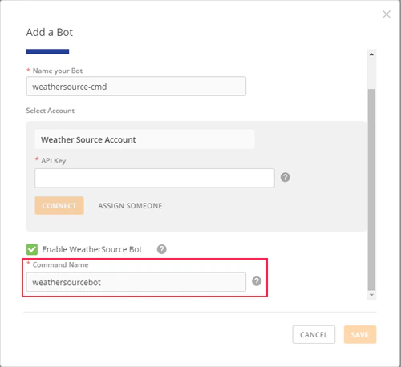401x367 pixels.
Task: Focus the Command Name field containing weathersourcebot
Action: point(136,282)
